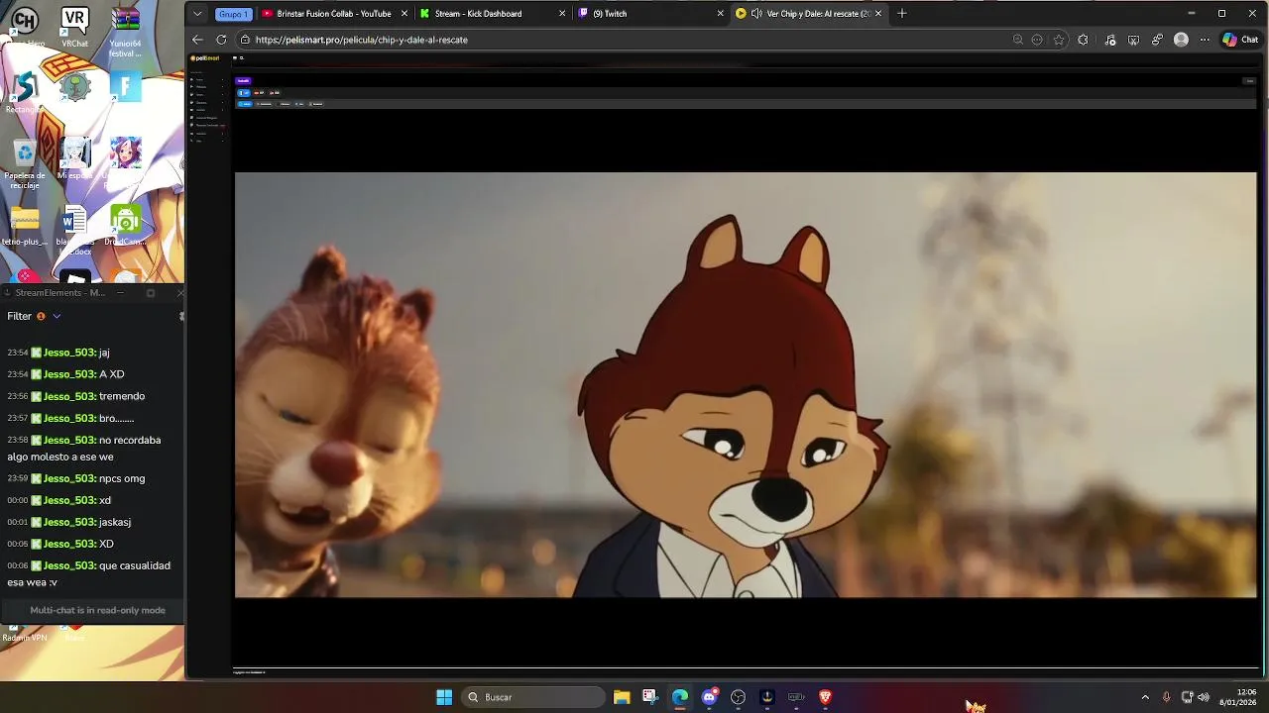The image size is (1269, 713).
Task: Open the tetrio-plus folder on desktop
Action: pyautogui.click(x=25, y=226)
